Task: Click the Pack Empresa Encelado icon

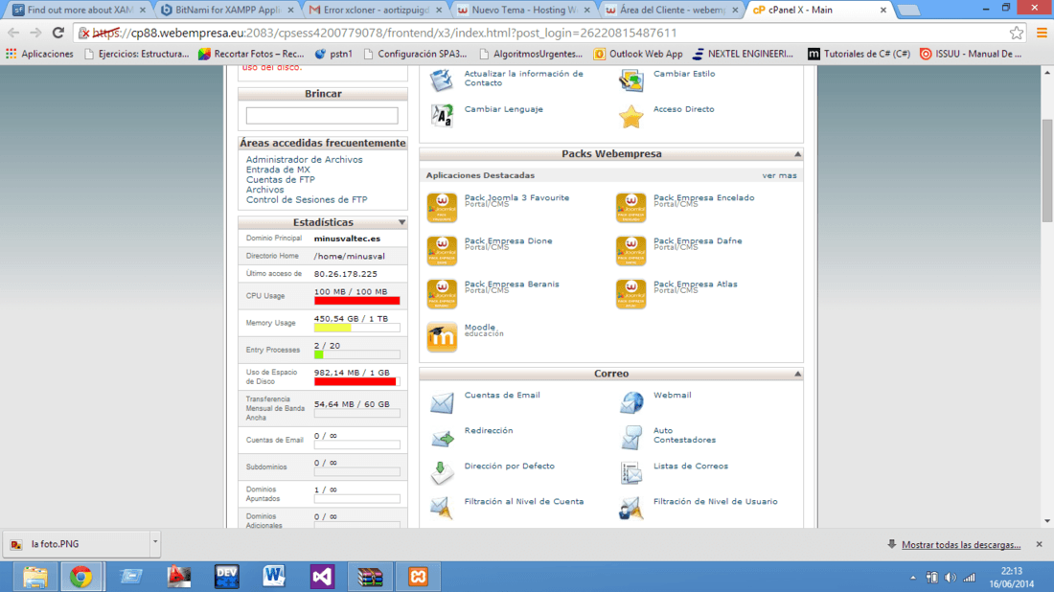Action: (x=630, y=208)
